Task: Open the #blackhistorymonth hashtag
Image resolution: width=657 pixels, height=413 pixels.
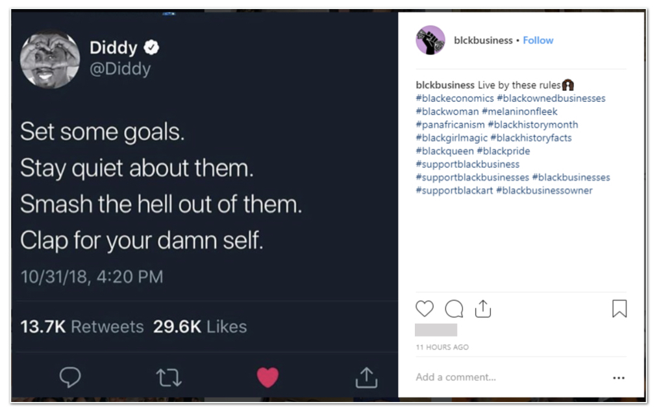Action: (532, 124)
